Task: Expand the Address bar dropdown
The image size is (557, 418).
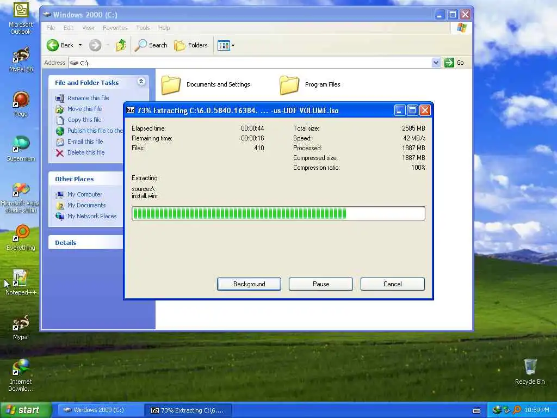Action: [x=436, y=63]
